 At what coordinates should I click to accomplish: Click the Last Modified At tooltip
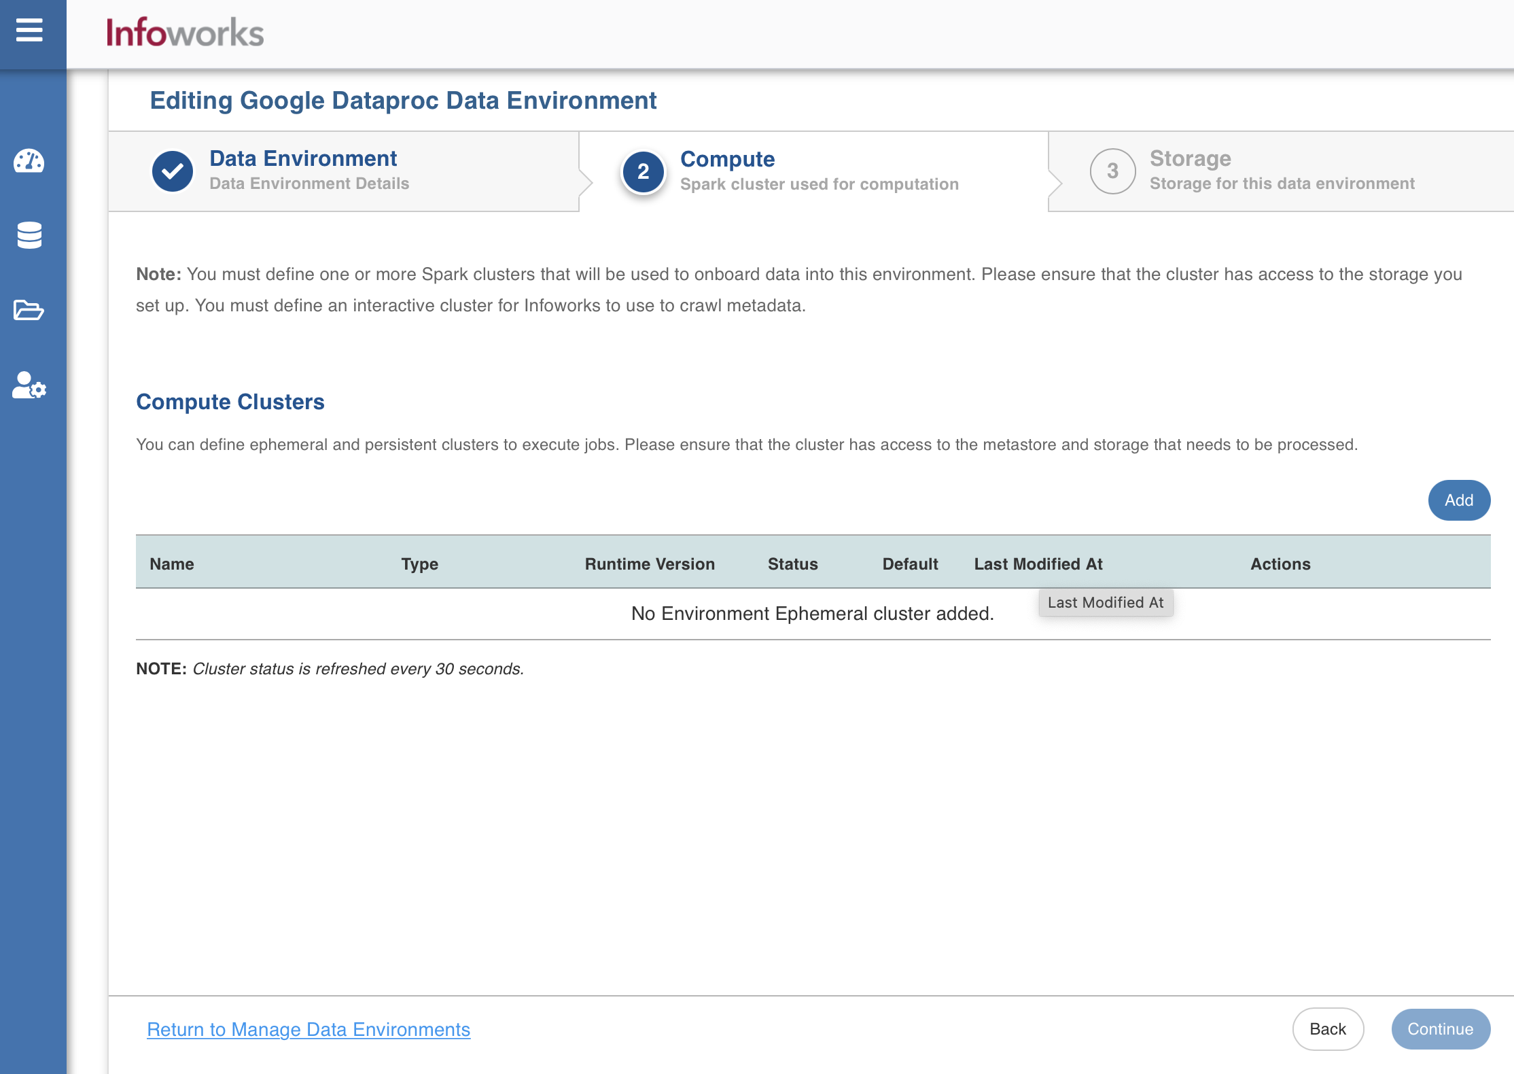tap(1106, 602)
